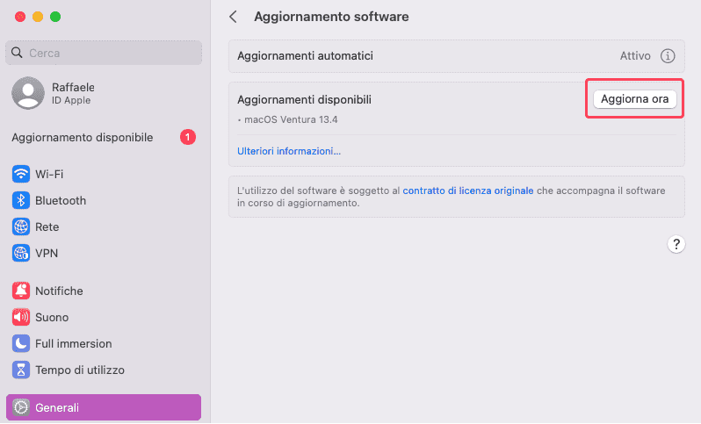Open Ulteriori informazioni link

point(289,151)
